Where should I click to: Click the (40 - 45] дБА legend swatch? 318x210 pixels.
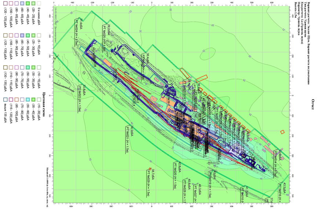(28, 3)
